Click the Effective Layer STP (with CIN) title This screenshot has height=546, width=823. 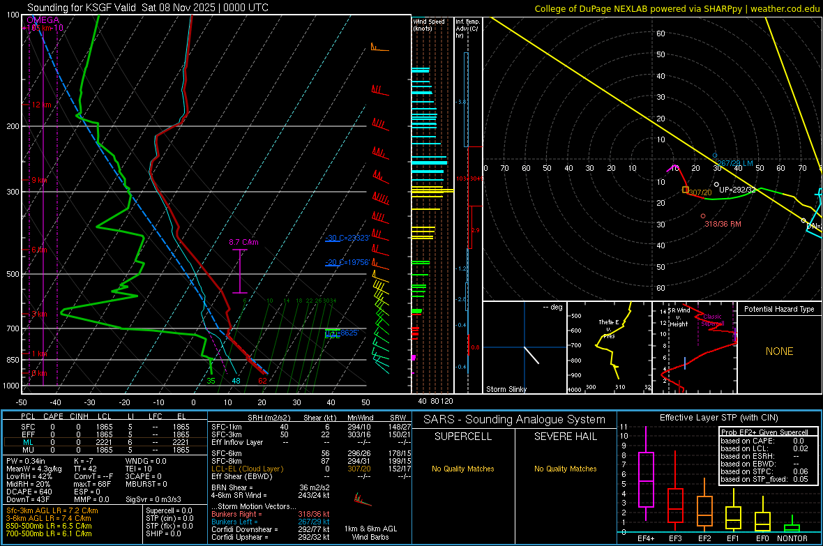718,418
